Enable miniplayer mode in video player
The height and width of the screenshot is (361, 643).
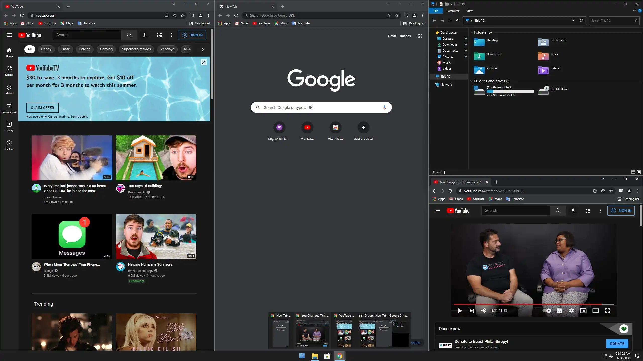[583, 311]
